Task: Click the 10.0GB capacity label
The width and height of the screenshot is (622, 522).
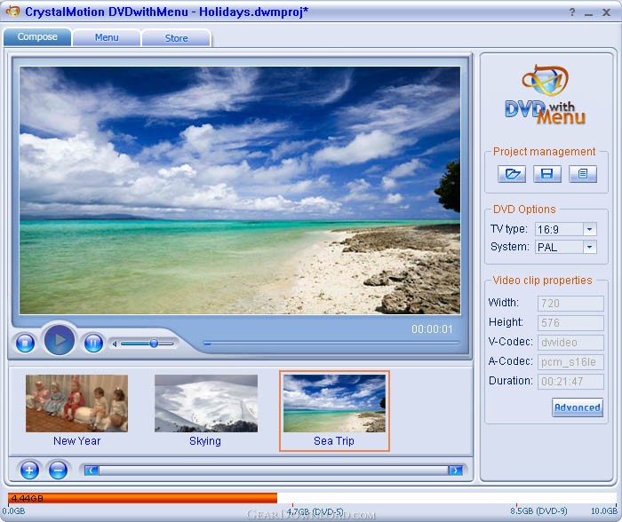Action: 603,511
